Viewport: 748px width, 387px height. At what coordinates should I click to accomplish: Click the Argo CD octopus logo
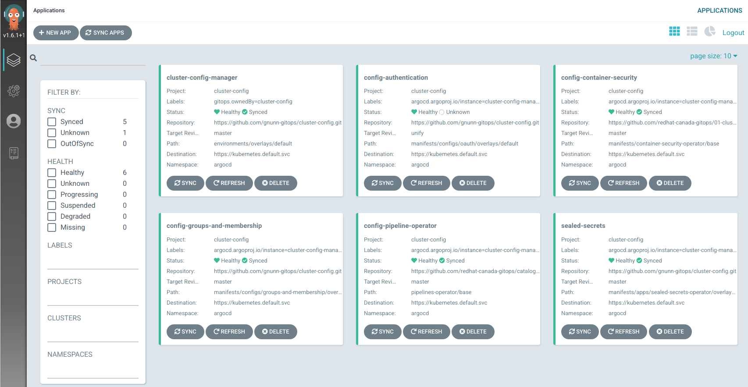tap(14, 17)
